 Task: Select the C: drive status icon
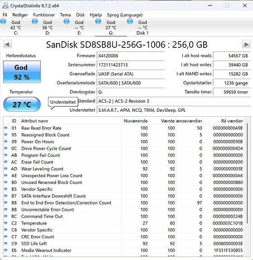pos(3,22)
